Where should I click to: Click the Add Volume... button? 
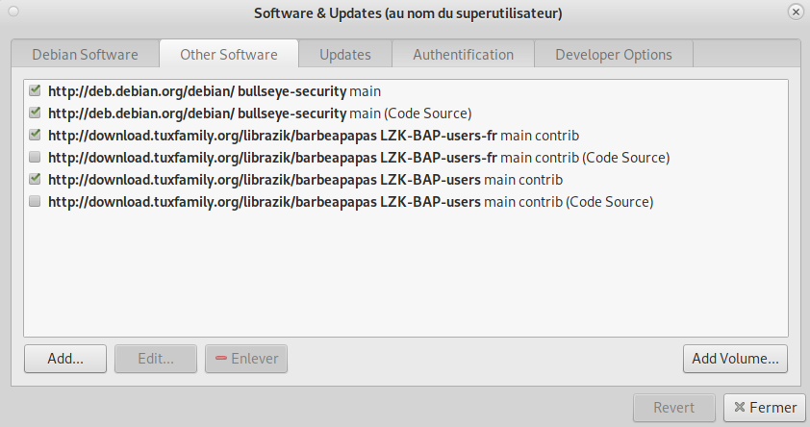point(735,359)
